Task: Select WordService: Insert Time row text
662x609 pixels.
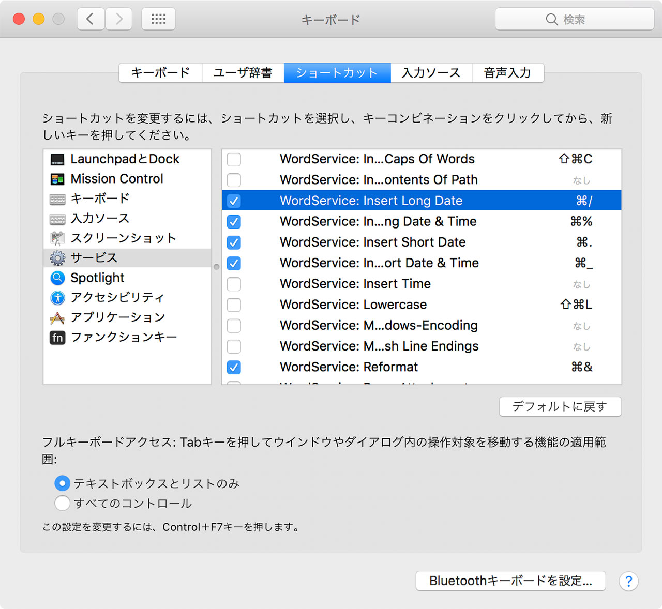Action: click(355, 284)
